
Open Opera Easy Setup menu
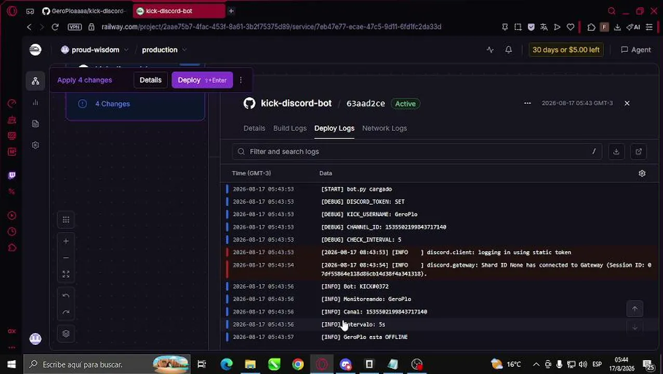point(649,27)
